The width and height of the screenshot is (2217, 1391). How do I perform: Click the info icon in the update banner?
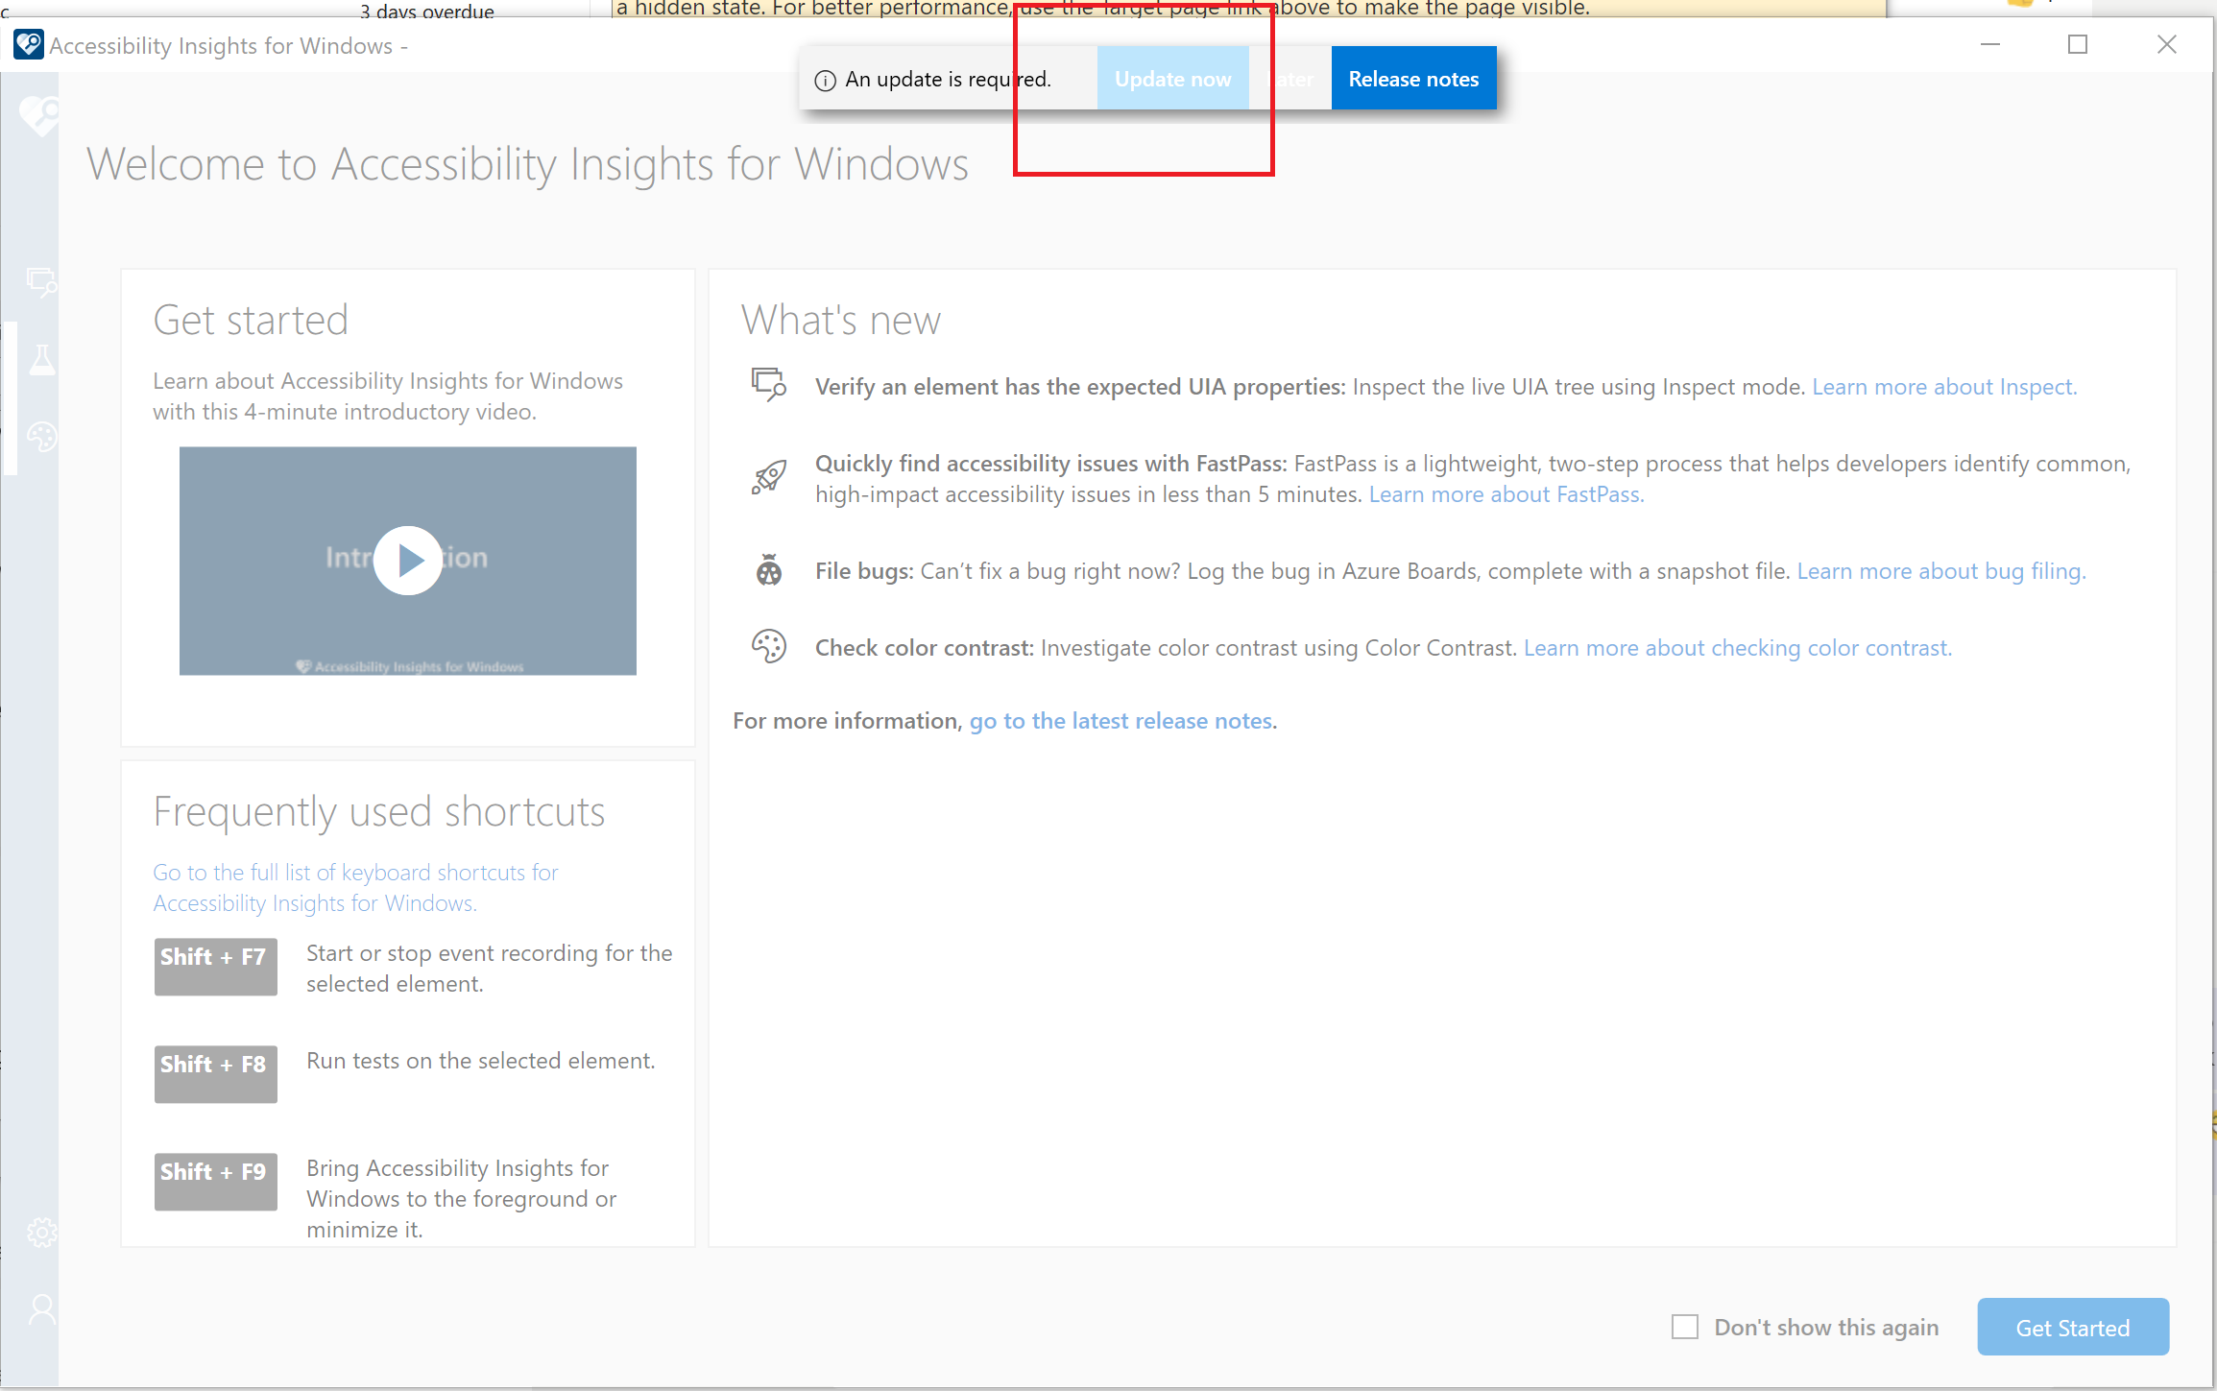click(x=824, y=81)
